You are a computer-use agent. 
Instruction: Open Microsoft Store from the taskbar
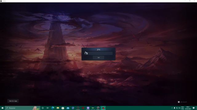point(63,108)
